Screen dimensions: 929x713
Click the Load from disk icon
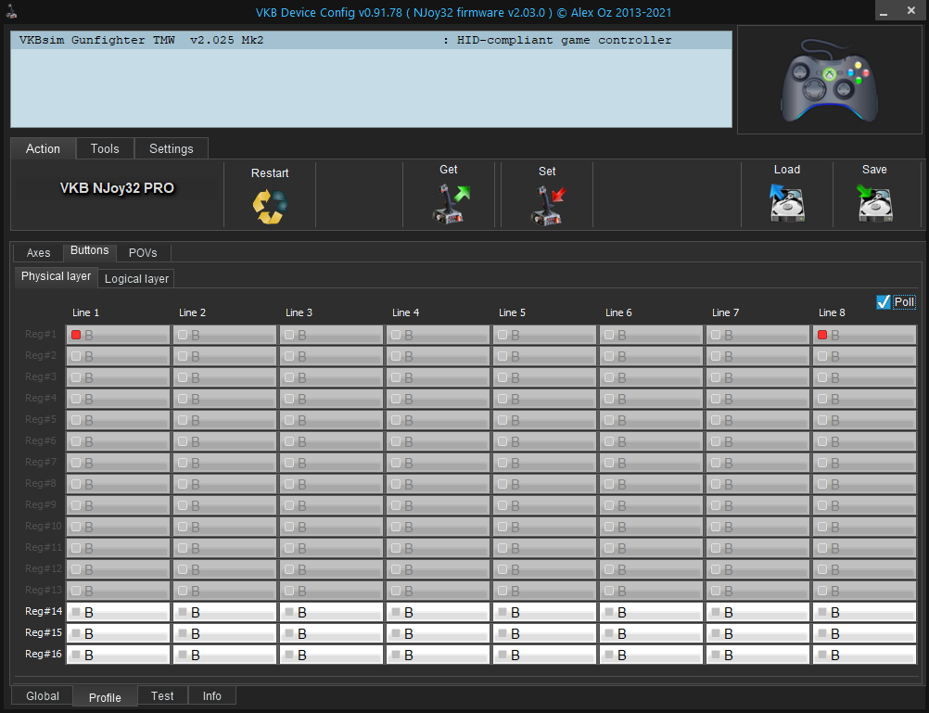pyautogui.click(x=786, y=203)
